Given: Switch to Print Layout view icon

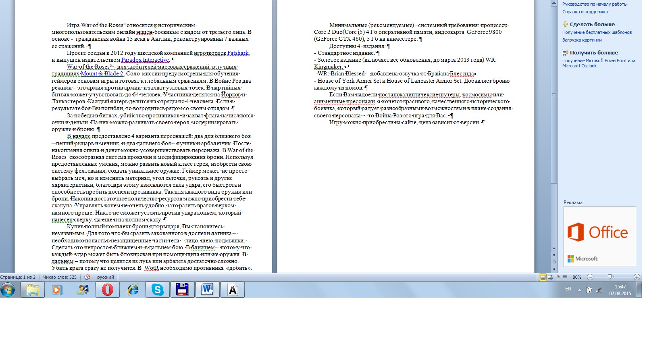Looking at the screenshot, I should click(x=543, y=277).
